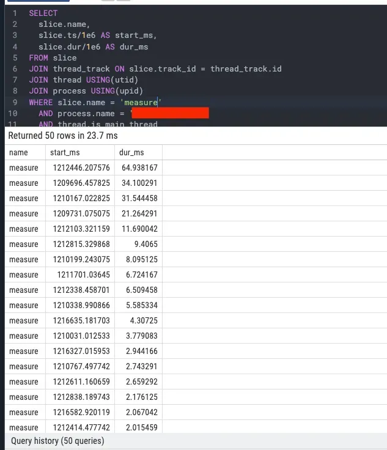Open the Query history (50 queries) section

pos(57,441)
